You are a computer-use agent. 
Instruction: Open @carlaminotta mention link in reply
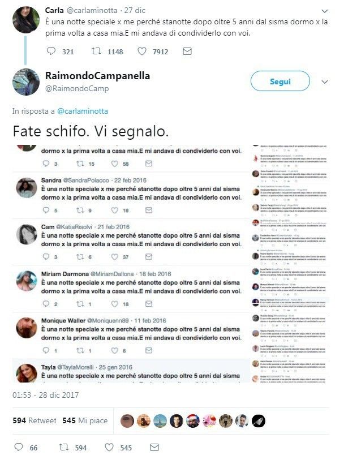(83, 111)
